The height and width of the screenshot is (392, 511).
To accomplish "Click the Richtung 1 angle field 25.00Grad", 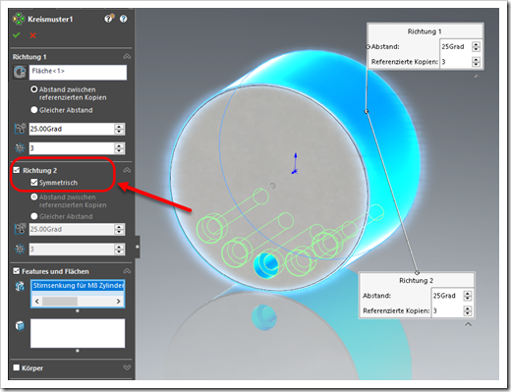I will tap(72, 129).
